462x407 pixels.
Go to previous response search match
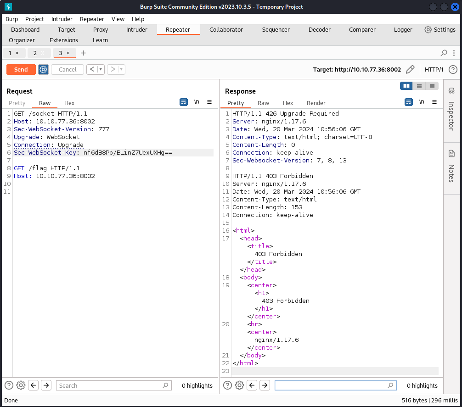252,385
